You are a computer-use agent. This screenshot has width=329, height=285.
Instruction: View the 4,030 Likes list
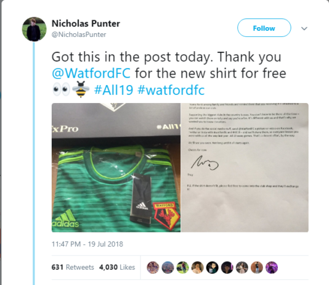pyautogui.click(x=117, y=267)
